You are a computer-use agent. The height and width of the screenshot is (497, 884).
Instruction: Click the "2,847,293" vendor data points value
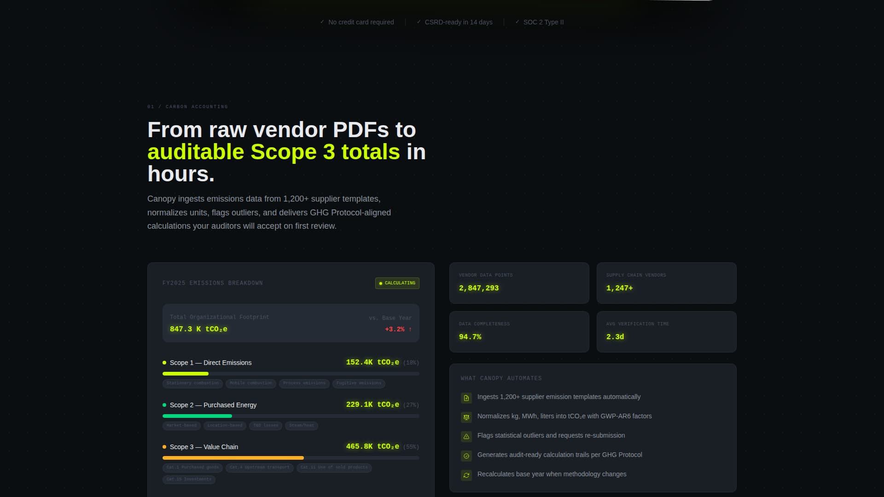[x=479, y=288]
